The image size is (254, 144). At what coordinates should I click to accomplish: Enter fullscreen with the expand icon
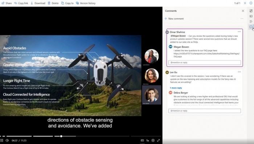[x=159, y=140]
